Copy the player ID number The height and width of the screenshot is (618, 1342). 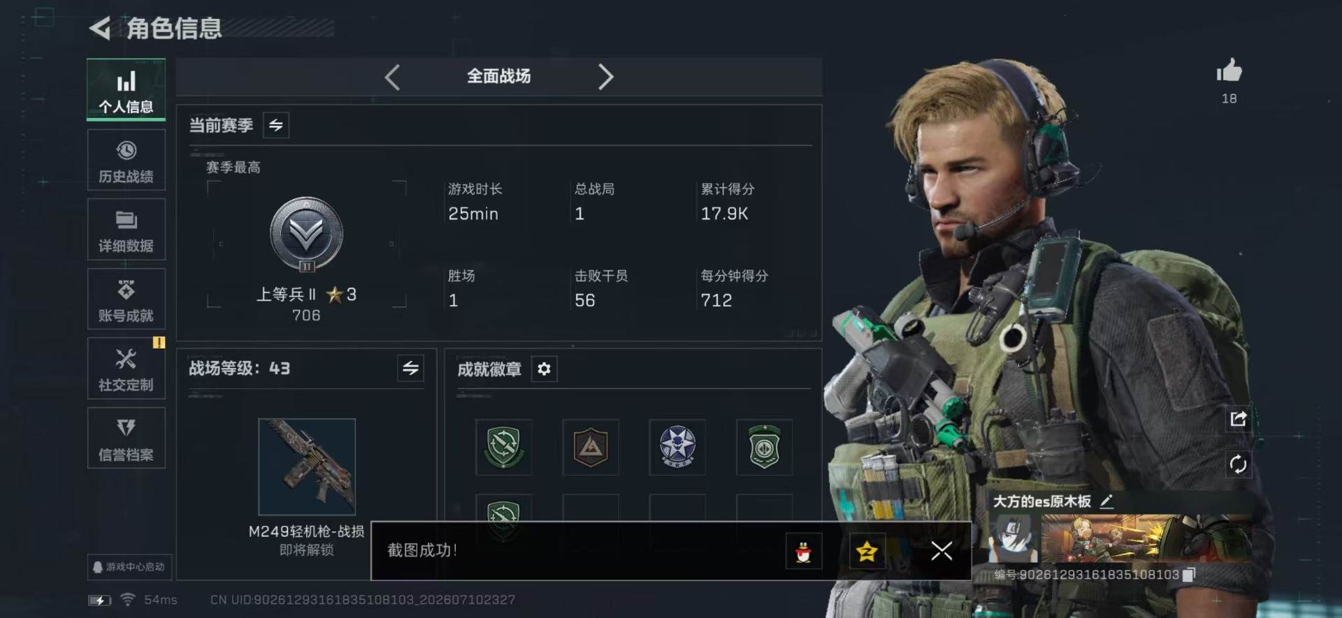click(x=1189, y=574)
